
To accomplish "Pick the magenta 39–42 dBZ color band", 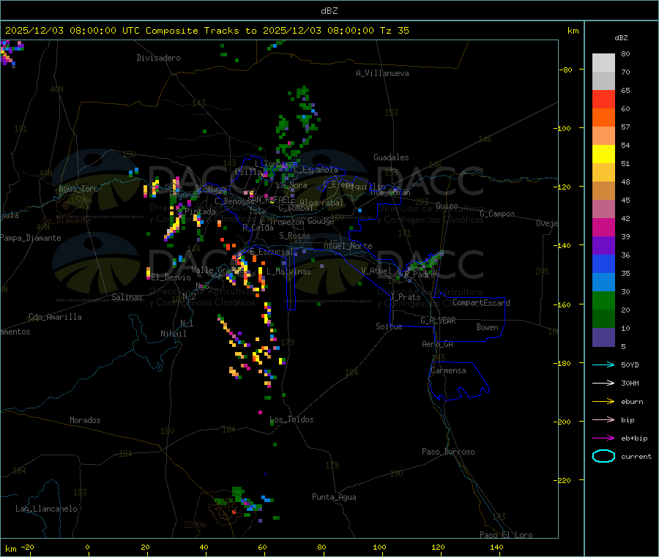I will 603,227.
